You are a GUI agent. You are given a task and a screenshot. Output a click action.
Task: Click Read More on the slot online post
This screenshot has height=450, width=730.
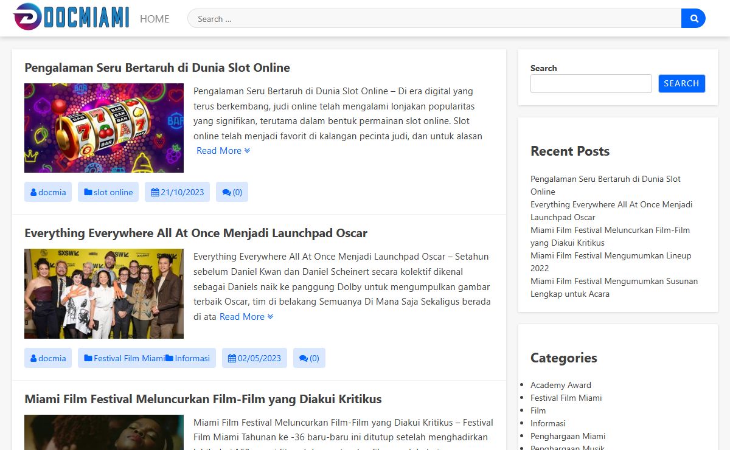(223, 151)
